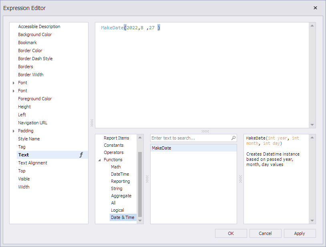Select the Navigation URL property
This screenshot has height=247, width=326.
coord(32,123)
